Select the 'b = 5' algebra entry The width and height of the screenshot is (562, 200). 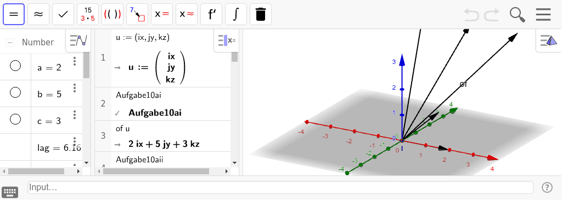49,95
